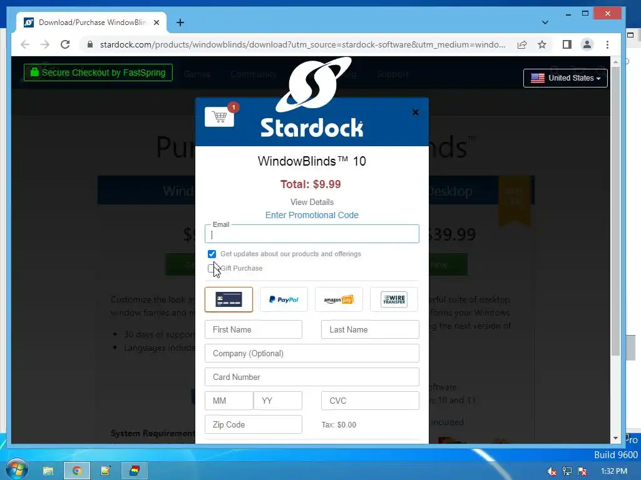Open the Windows Start button
Screen dimensions: 641x480
click(16, 469)
